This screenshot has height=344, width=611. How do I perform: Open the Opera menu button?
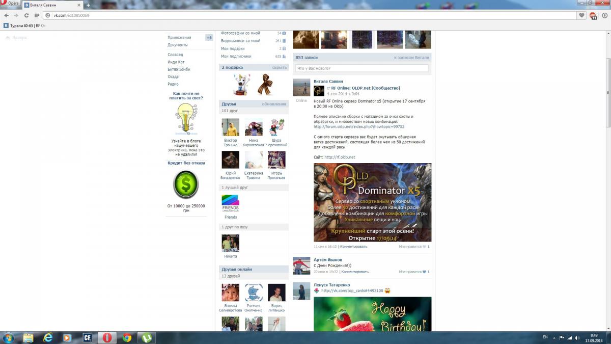[x=11, y=4]
